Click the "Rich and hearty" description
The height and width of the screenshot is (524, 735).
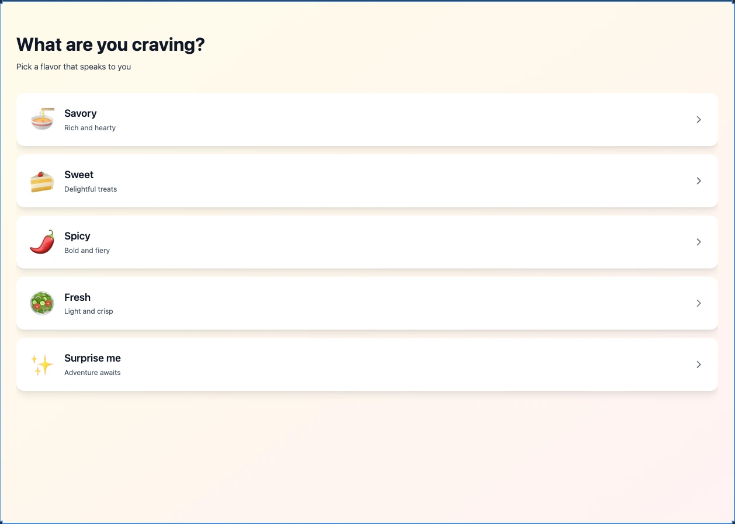coord(90,128)
